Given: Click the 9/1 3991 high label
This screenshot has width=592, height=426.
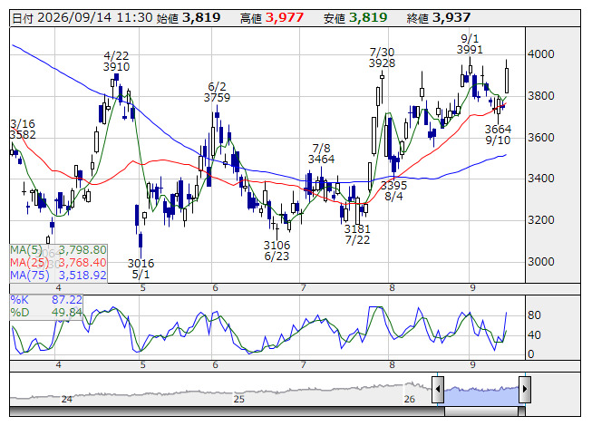Looking at the screenshot, I should coord(470,44).
